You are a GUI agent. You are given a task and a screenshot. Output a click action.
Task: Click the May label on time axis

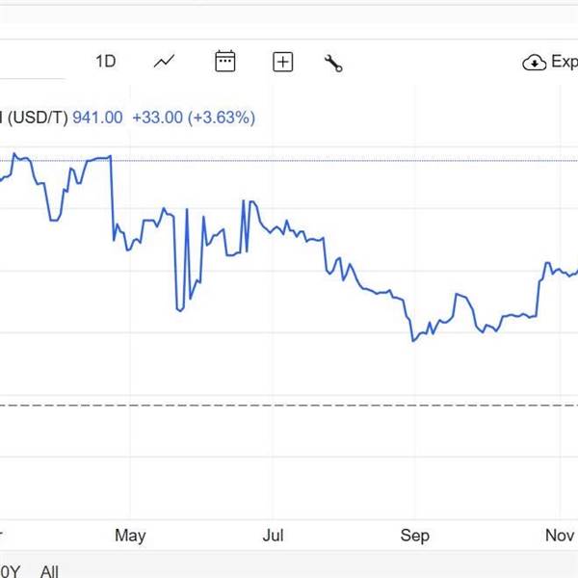click(x=129, y=536)
